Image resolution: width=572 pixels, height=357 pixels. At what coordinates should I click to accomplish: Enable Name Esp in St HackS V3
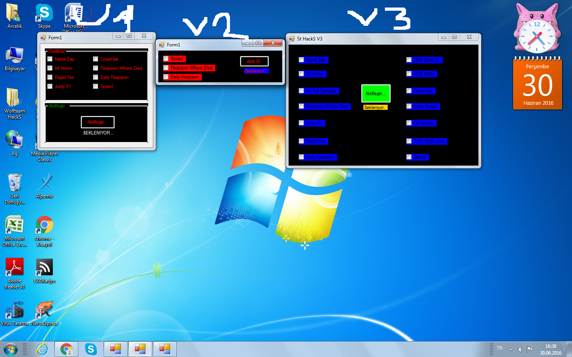click(301, 60)
